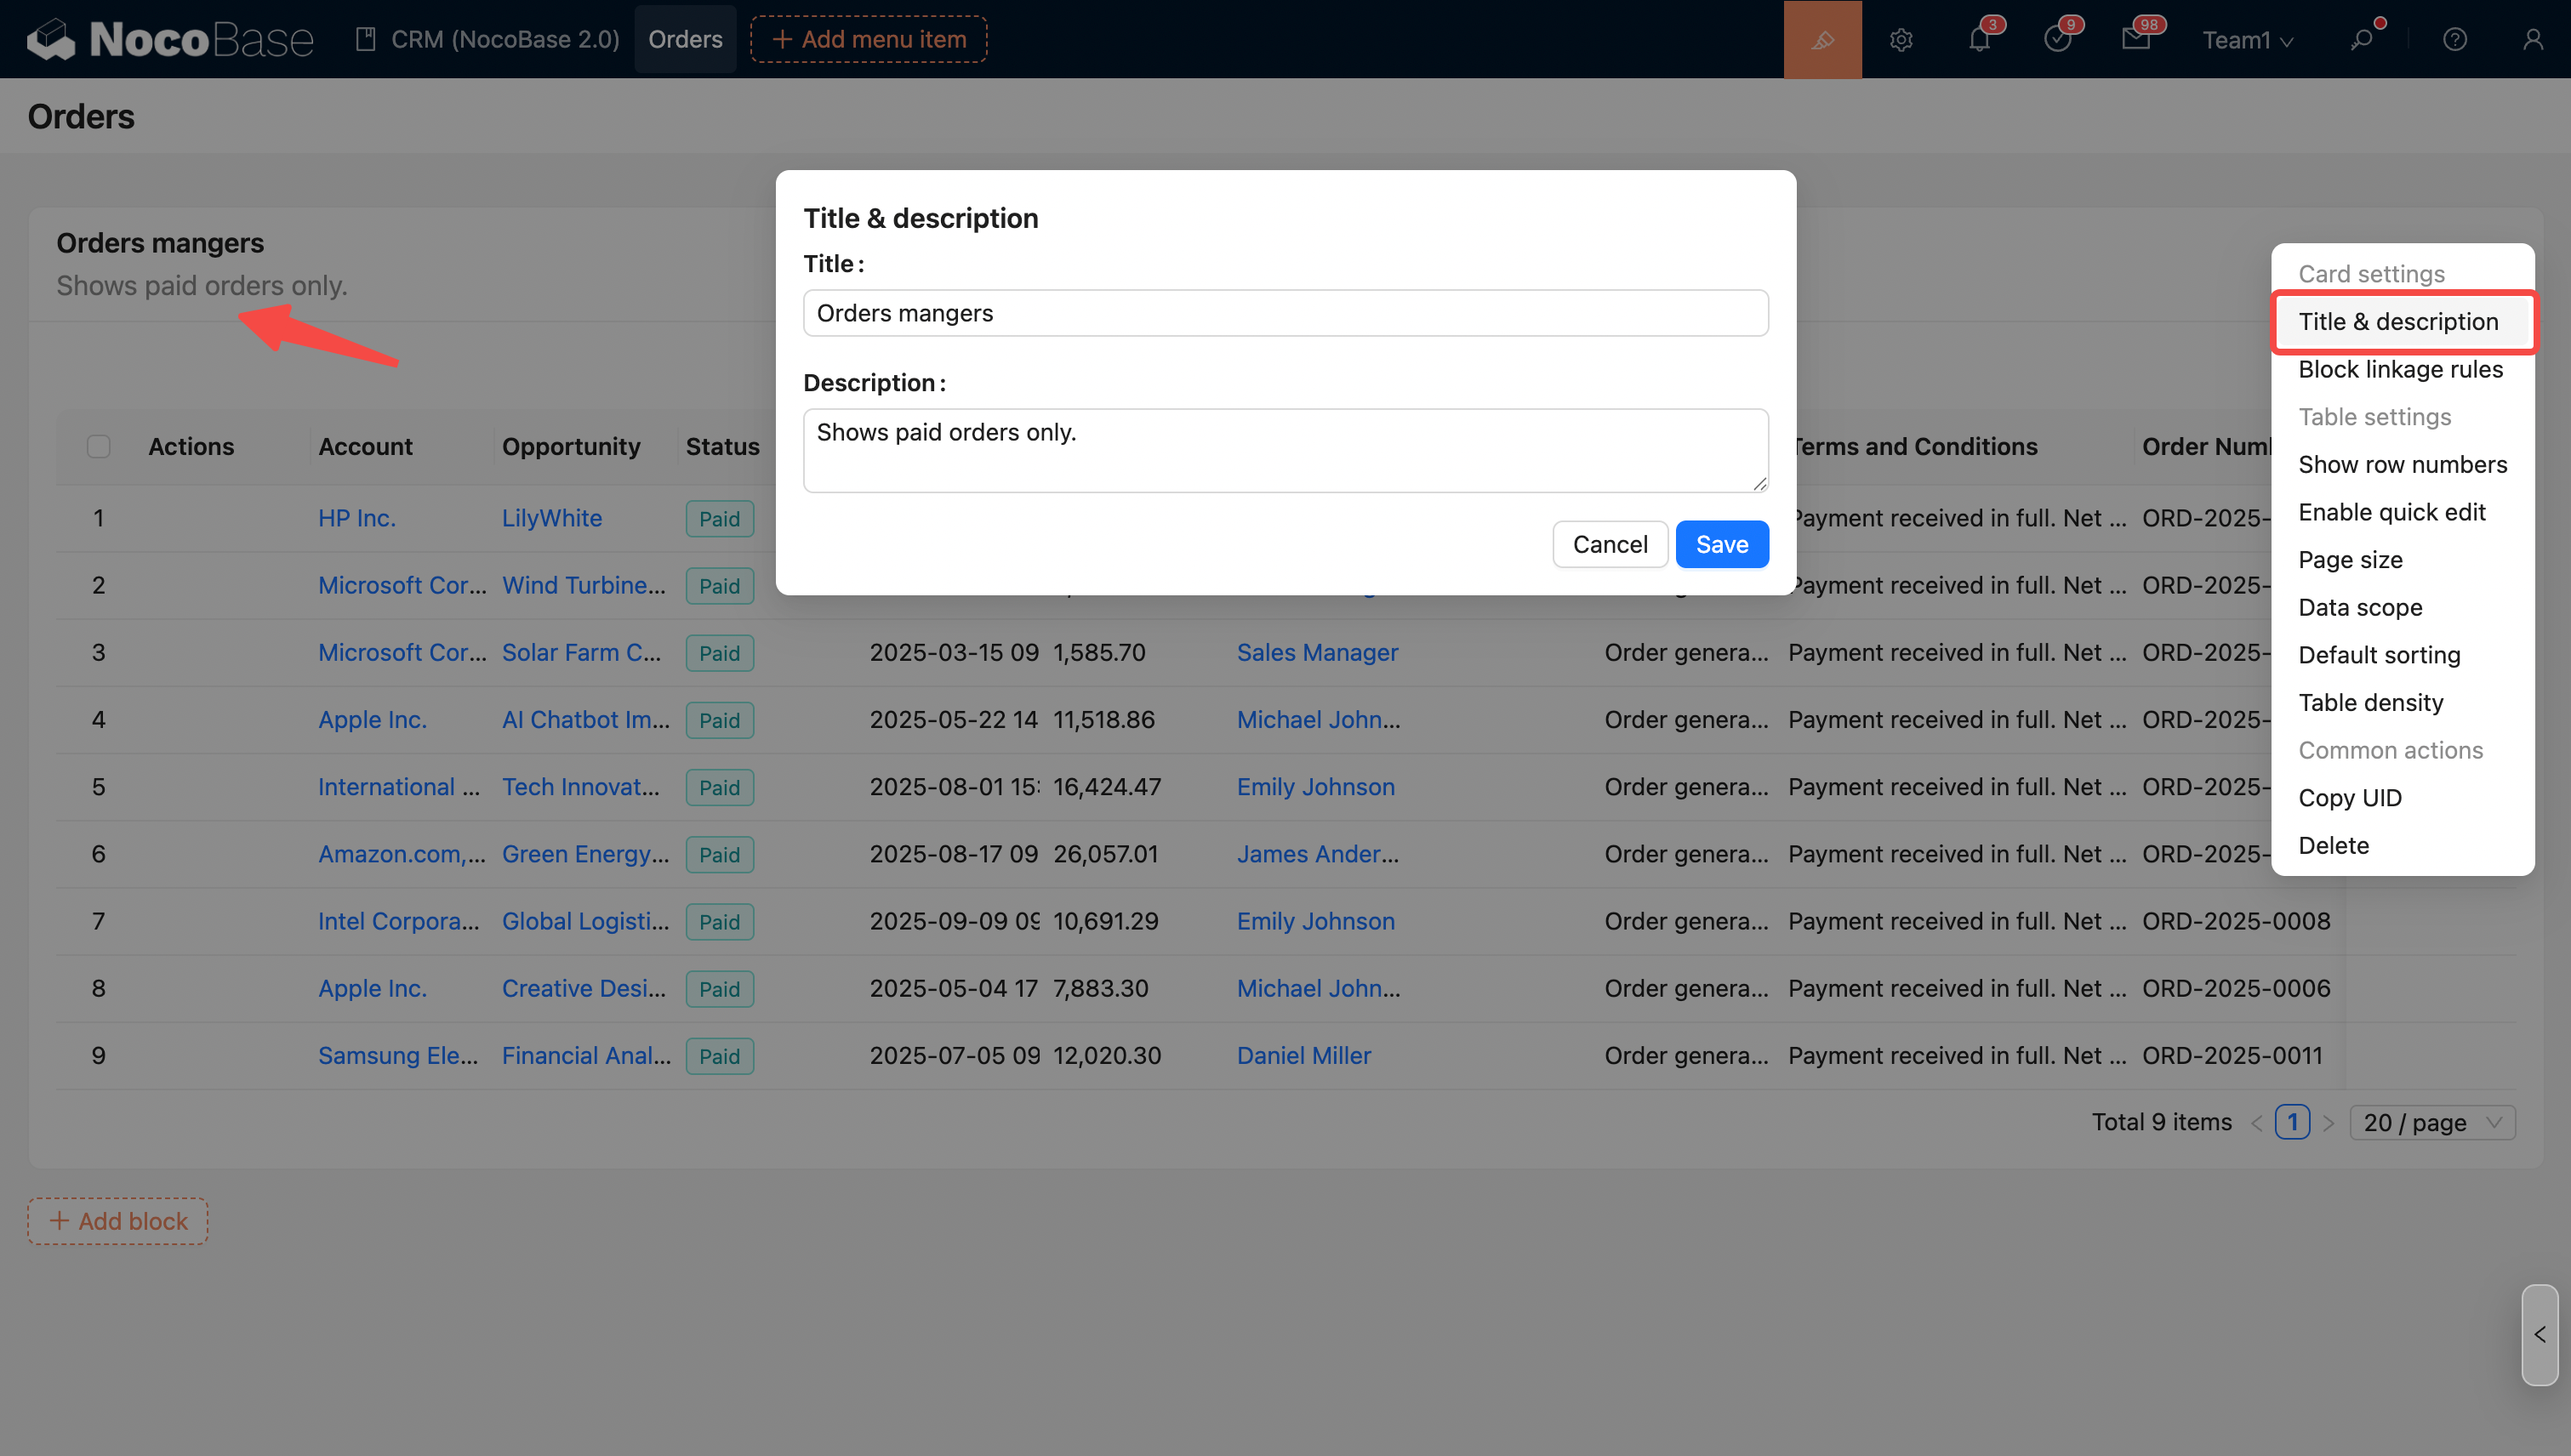Expand the Team1 role dropdown
The height and width of the screenshot is (1456, 2571).
[x=2247, y=39]
